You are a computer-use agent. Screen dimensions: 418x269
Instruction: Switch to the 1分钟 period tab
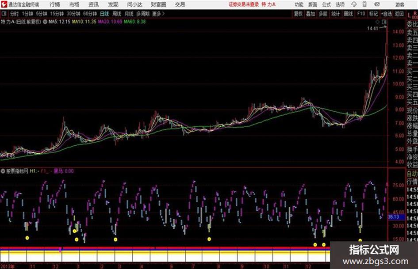[x=27, y=14]
